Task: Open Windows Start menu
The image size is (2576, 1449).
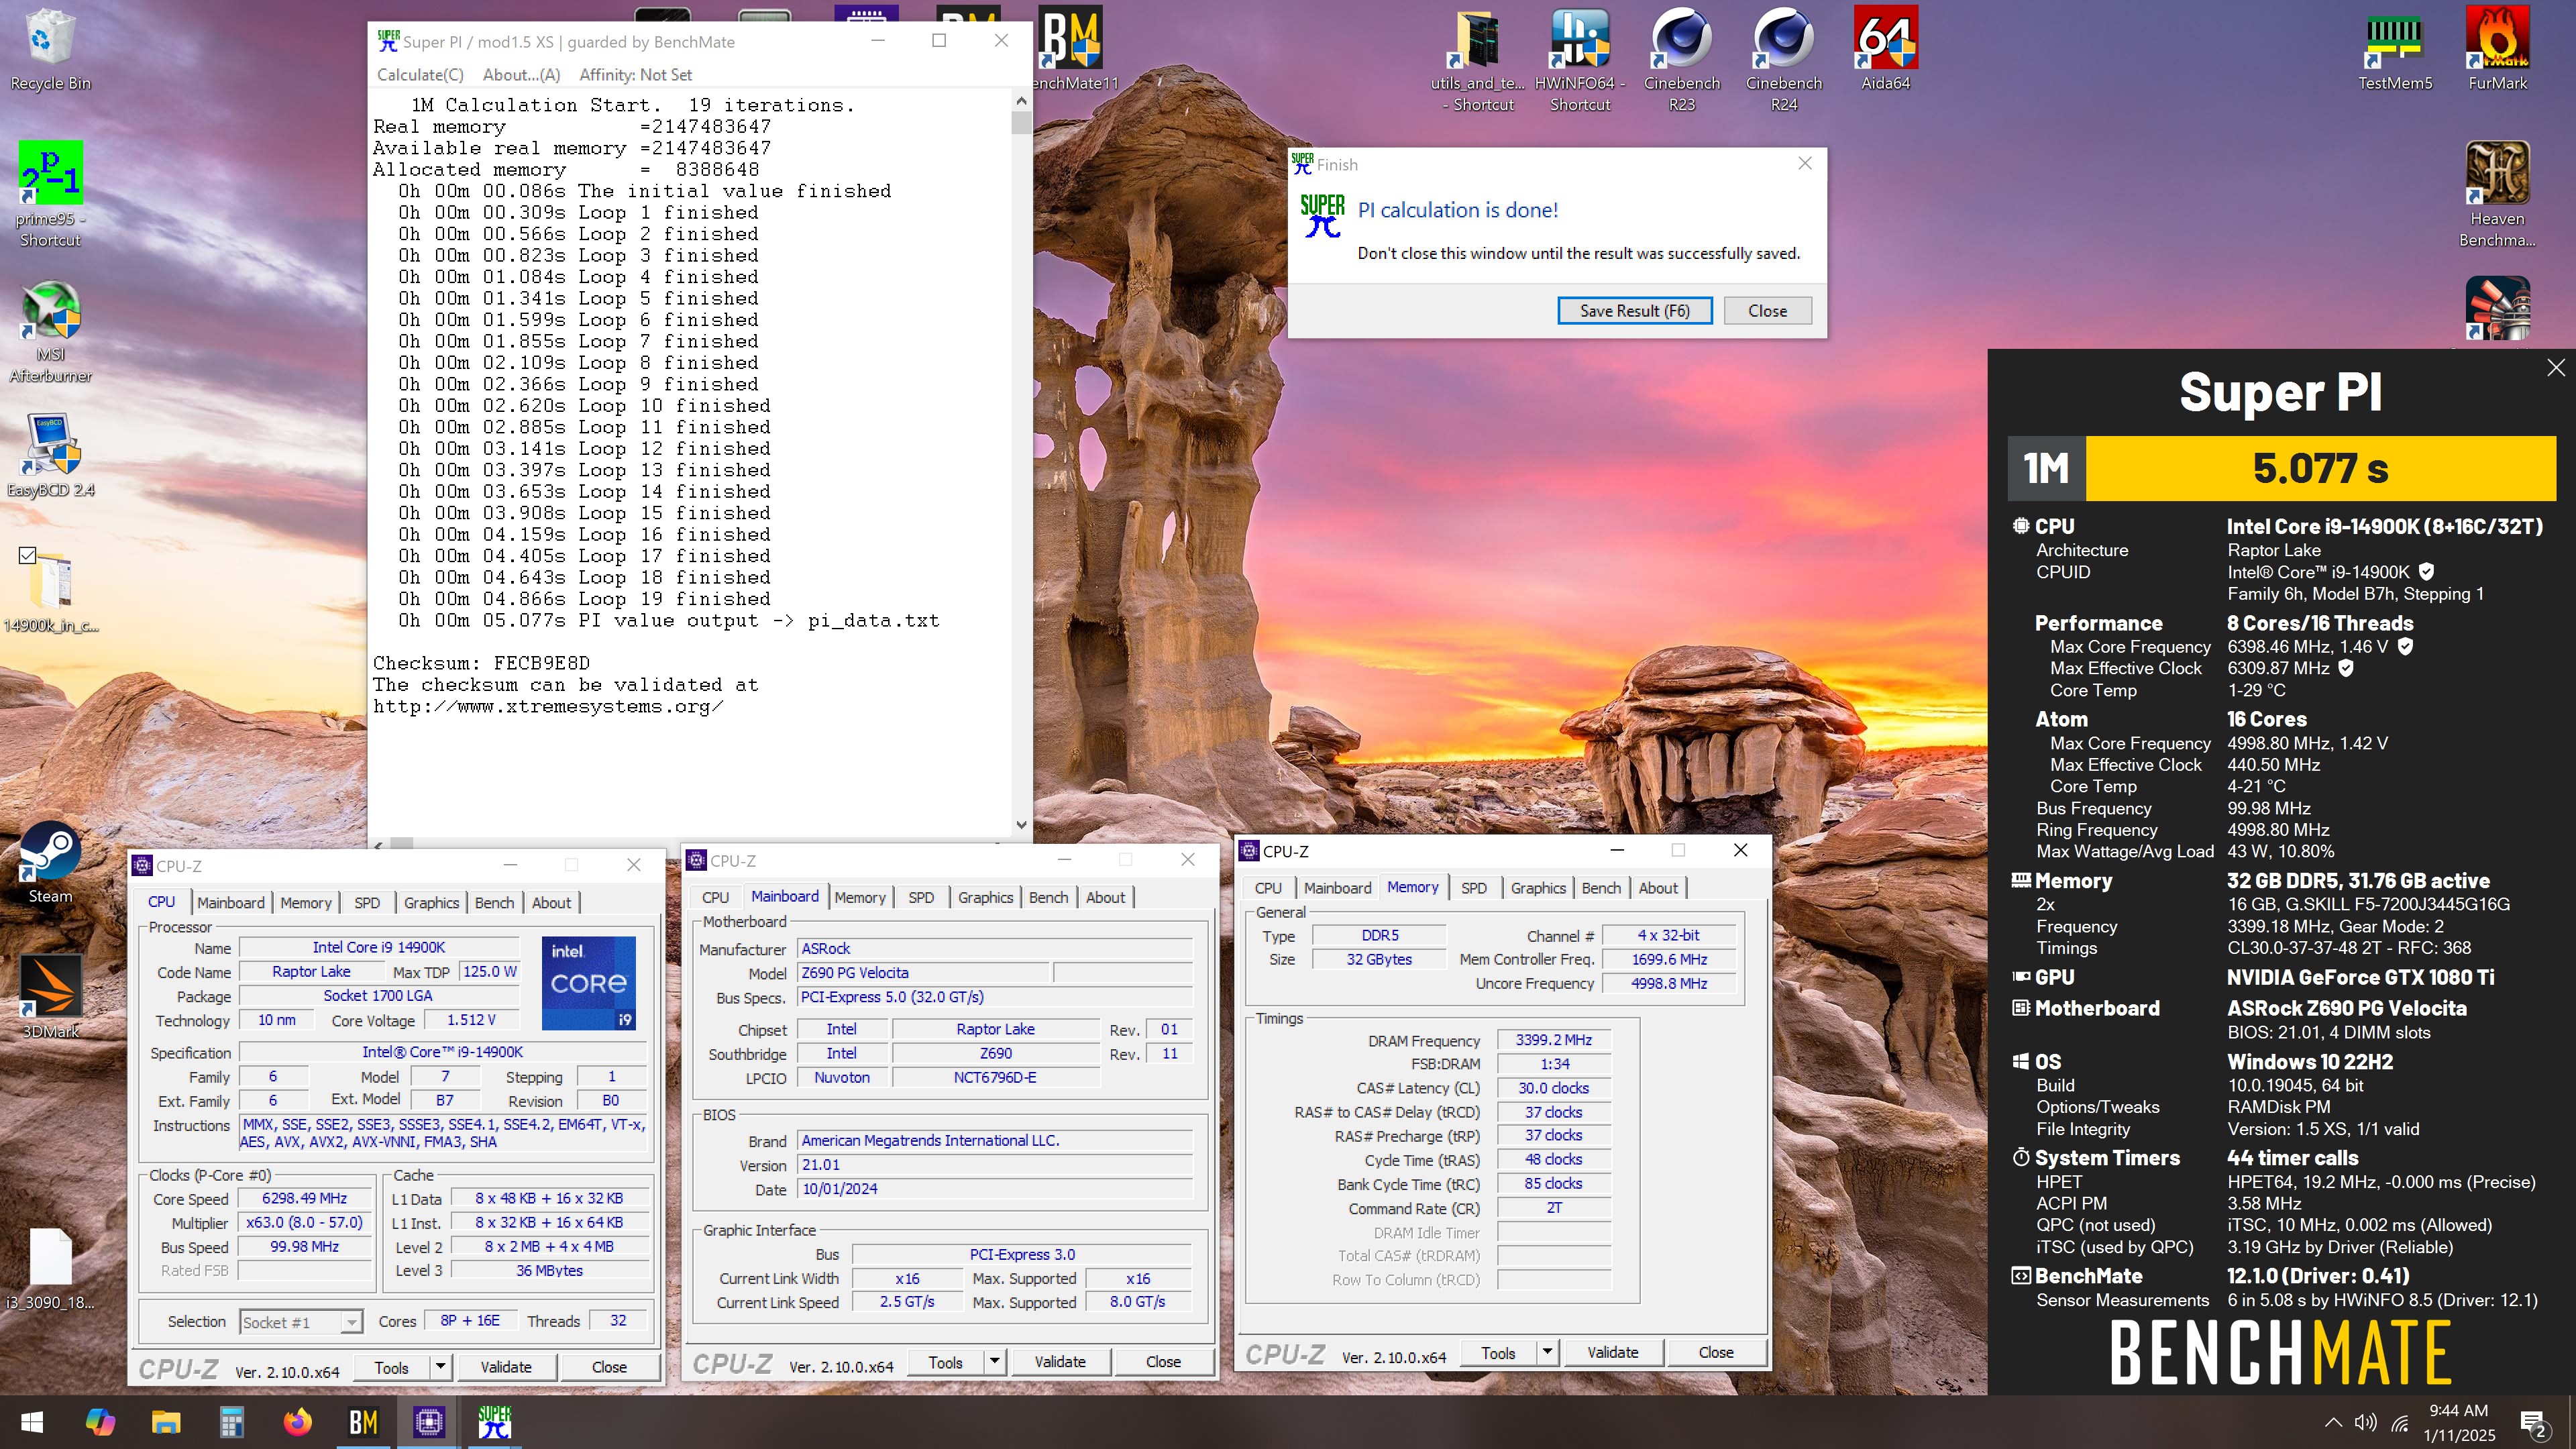Action: [x=32, y=1421]
